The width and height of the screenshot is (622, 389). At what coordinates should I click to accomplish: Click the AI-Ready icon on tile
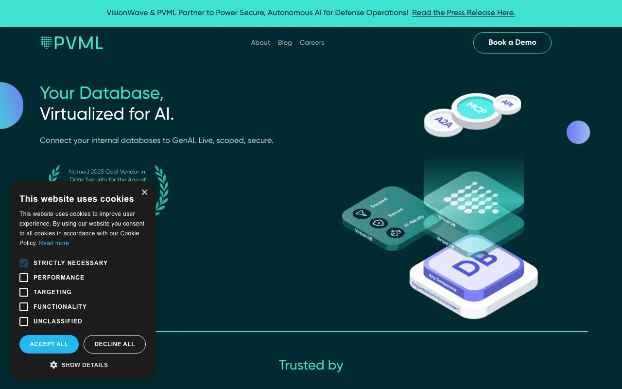396,232
